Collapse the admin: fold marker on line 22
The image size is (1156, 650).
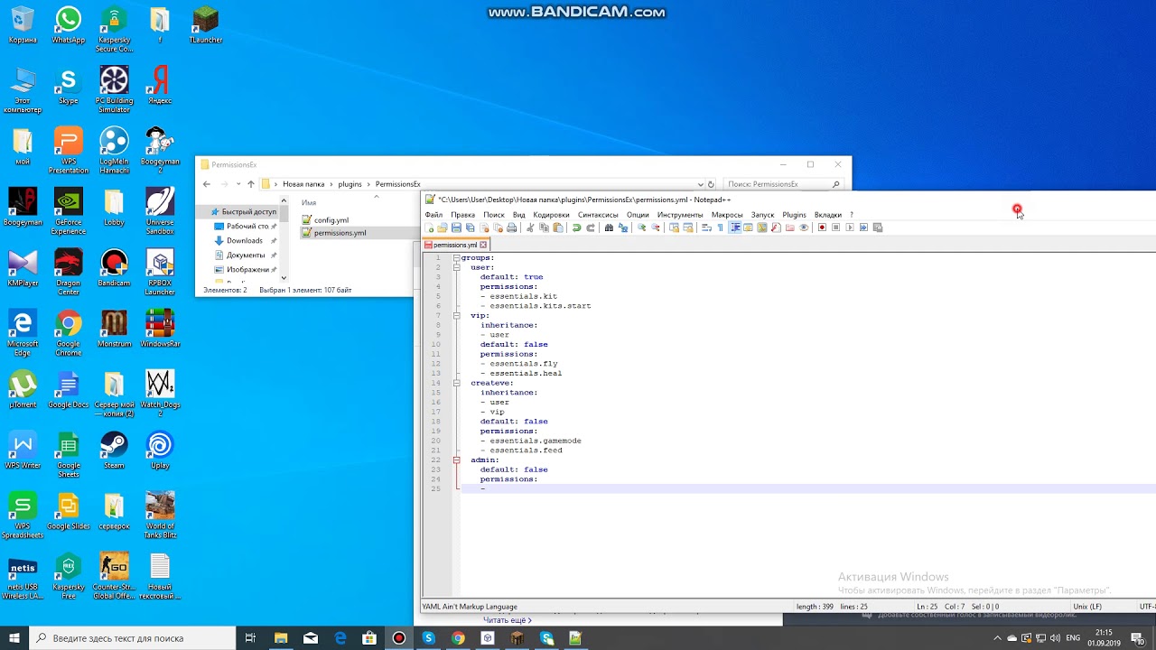tap(456, 460)
